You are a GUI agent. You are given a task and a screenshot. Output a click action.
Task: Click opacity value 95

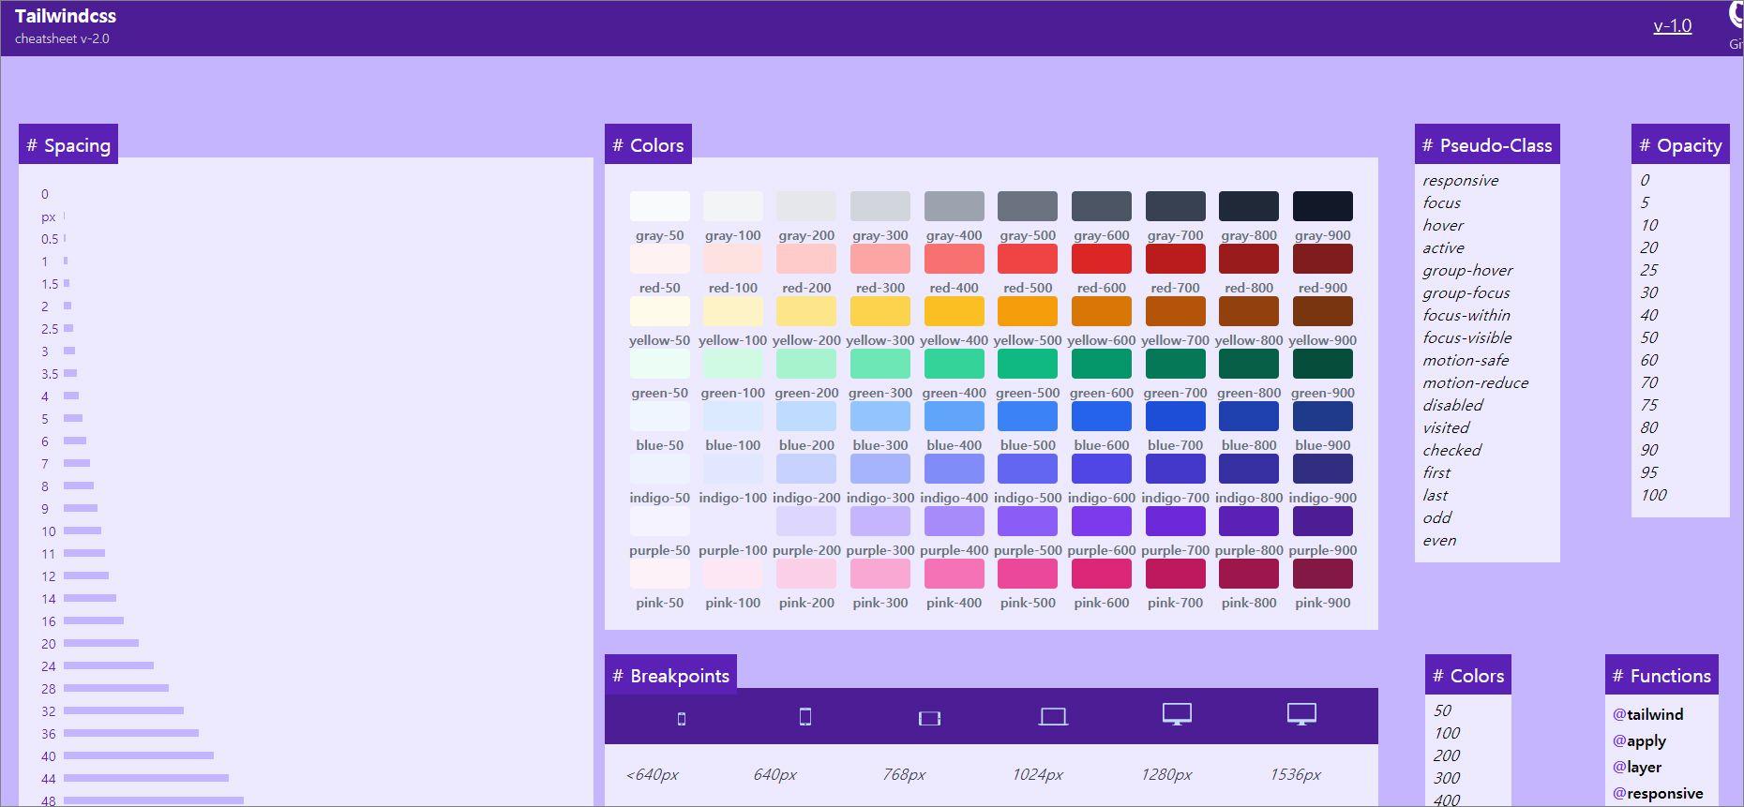pyautogui.click(x=1648, y=472)
